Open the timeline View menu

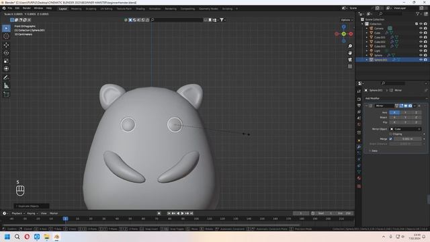(x=44, y=213)
